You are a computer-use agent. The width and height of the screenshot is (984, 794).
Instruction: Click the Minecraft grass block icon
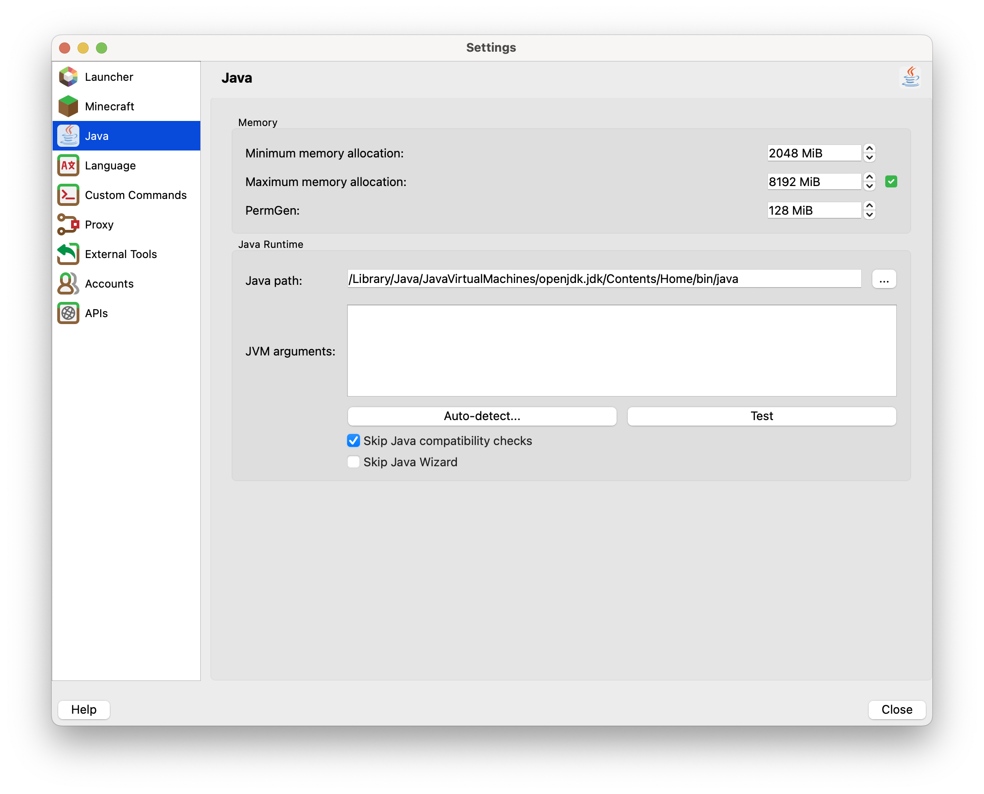pyautogui.click(x=68, y=106)
